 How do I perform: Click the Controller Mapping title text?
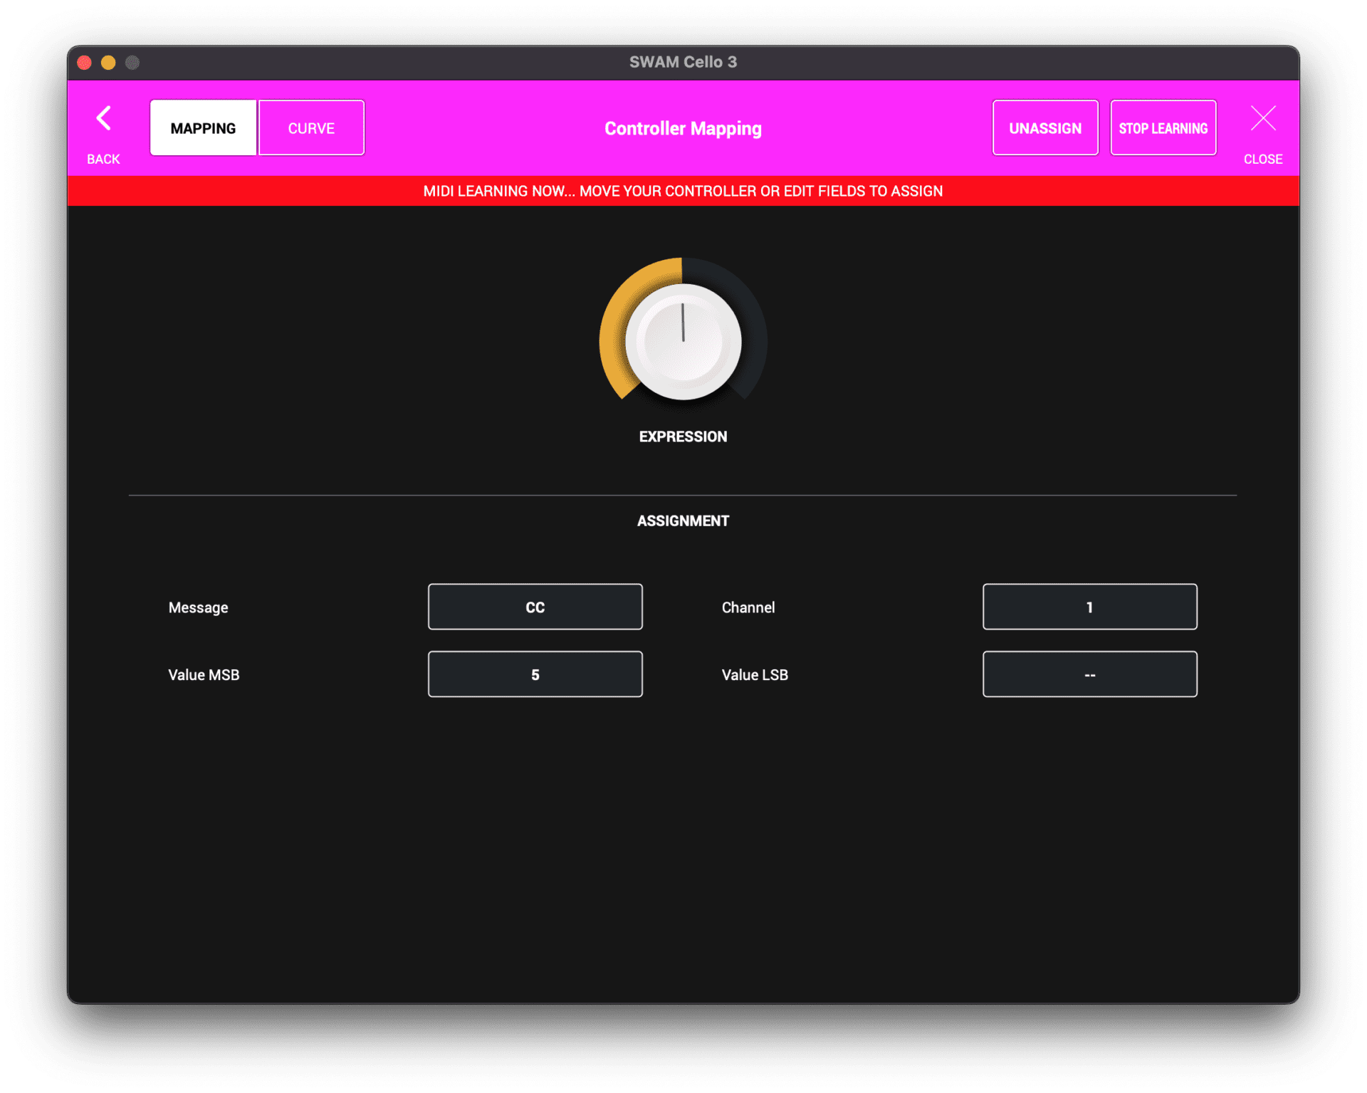click(x=683, y=129)
